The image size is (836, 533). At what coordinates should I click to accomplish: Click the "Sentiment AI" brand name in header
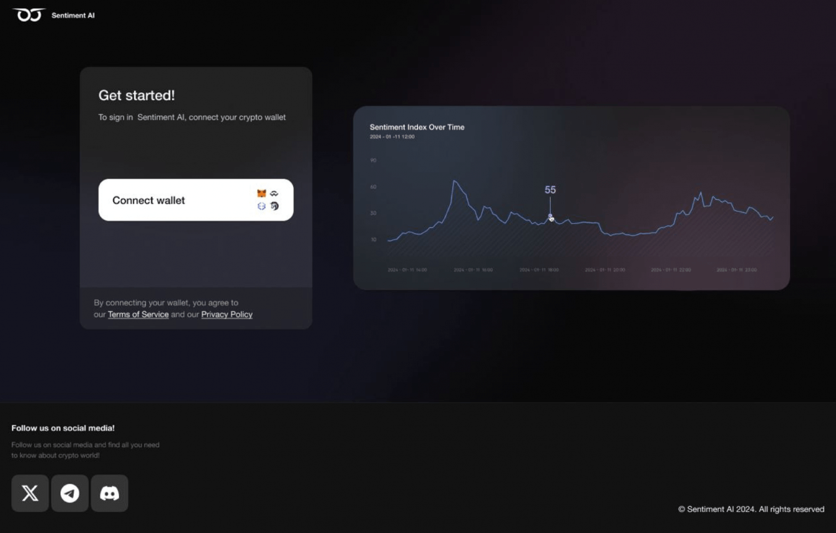73,16
